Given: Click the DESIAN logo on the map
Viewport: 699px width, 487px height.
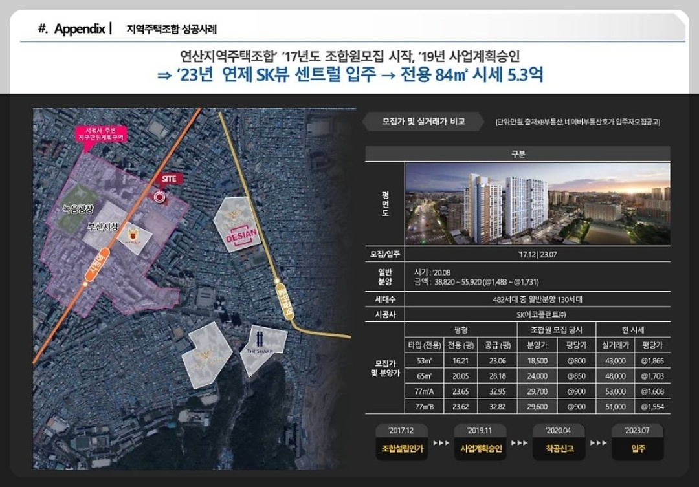Looking at the screenshot, I should point(241,236).
